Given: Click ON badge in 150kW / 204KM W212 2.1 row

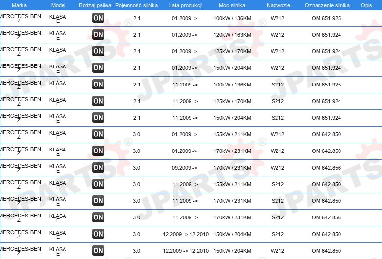Looking at the screenshot, I should click(98, 67).
